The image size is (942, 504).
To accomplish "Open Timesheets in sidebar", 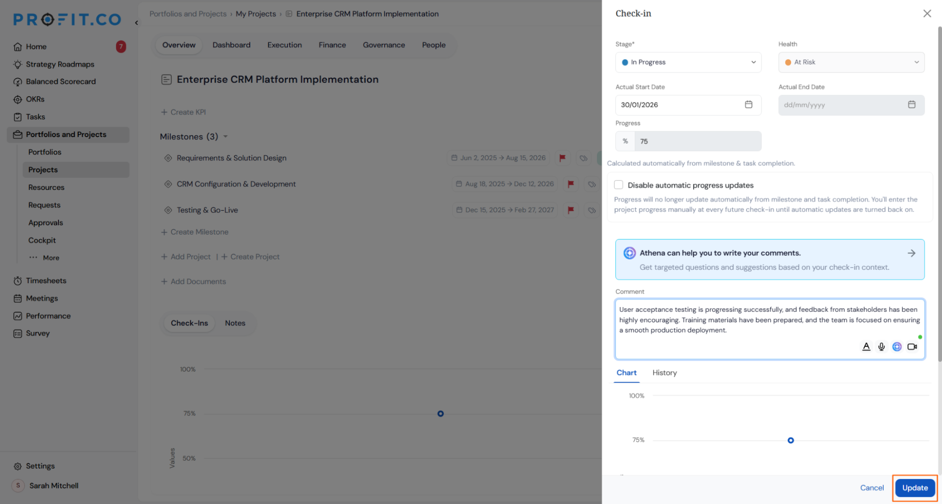I will point(46,281).
